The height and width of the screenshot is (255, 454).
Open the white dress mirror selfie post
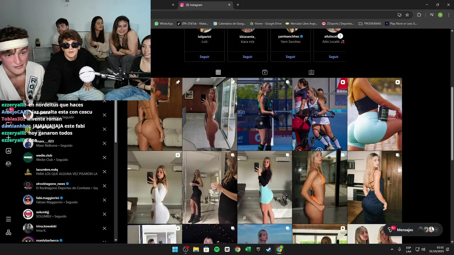[x=155, y=187]
